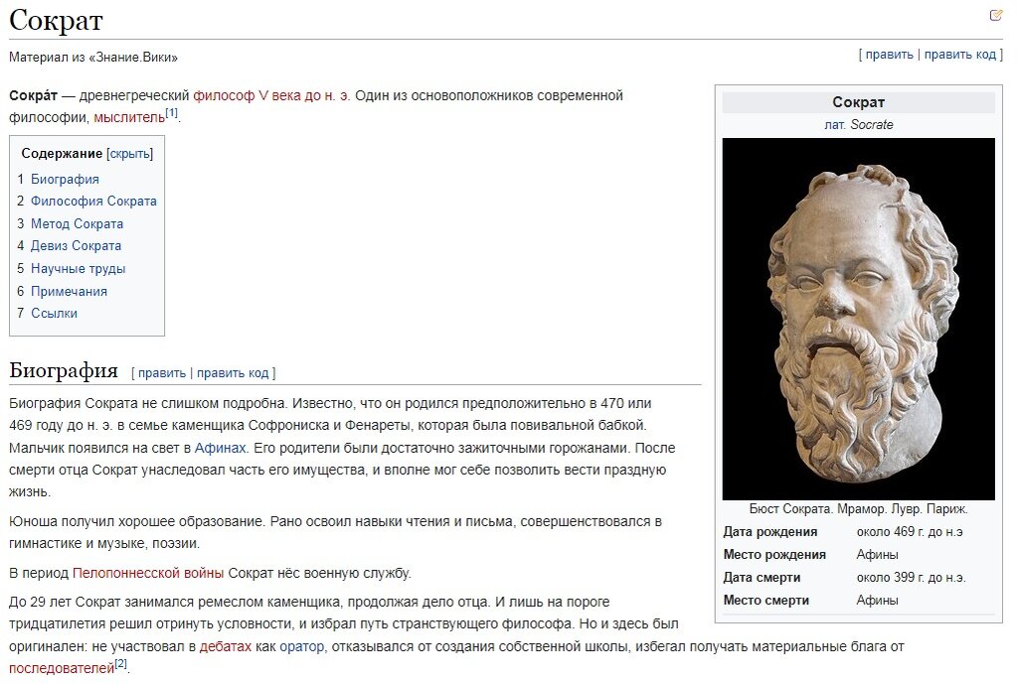Click the 'лат.' link in infobox

click(x=834, y=124)
